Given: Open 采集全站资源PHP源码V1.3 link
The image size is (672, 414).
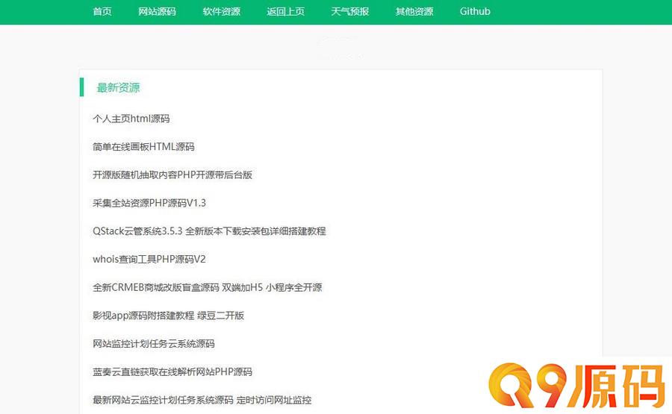Looking at the screenshot, I should pos(149,203).
